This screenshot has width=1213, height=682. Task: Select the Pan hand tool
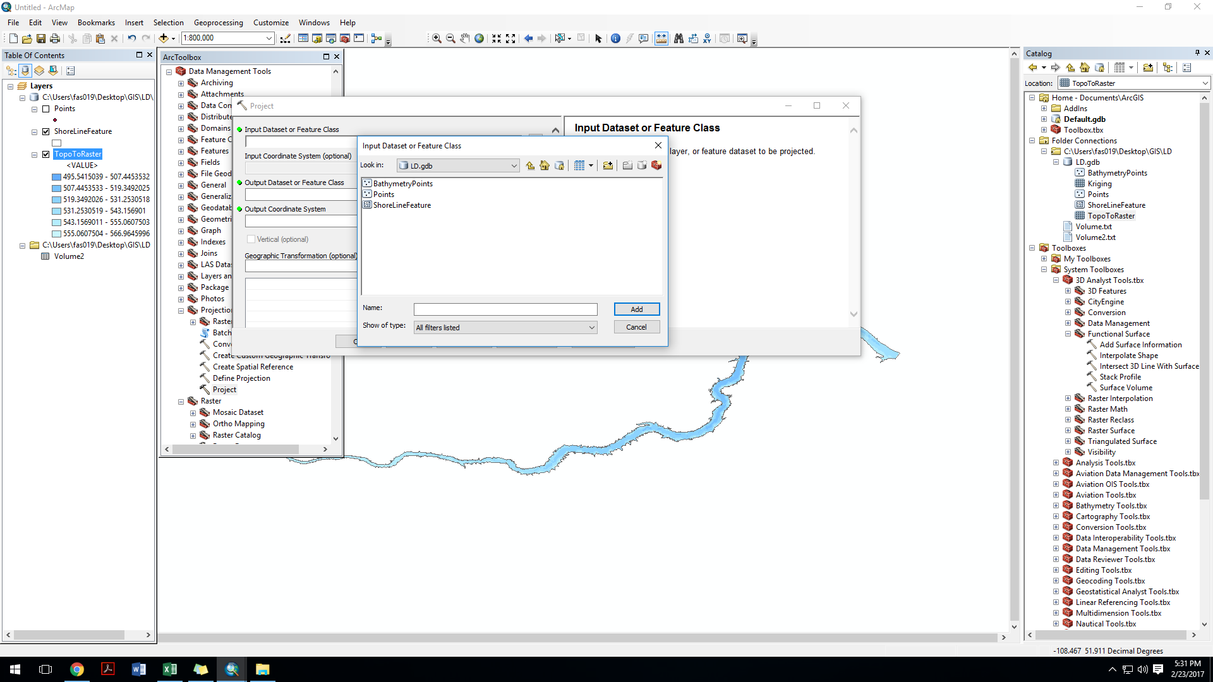(465, 39)
